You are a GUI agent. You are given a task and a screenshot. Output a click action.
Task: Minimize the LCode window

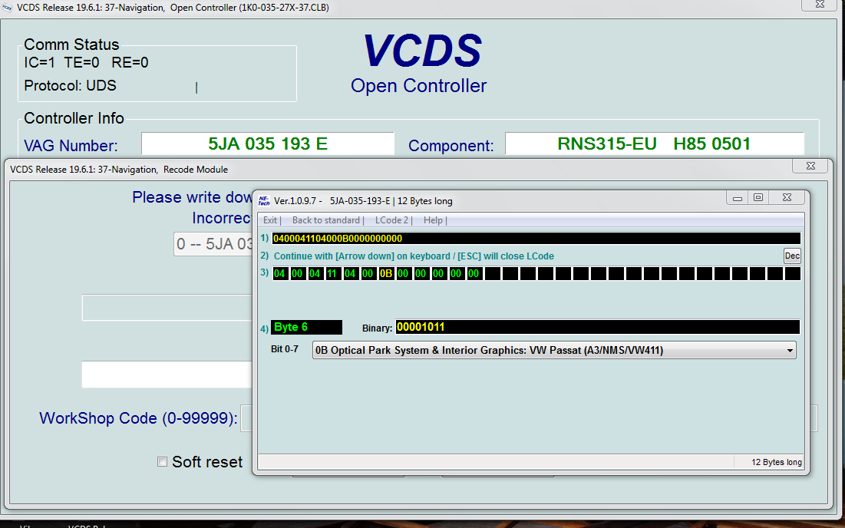click(738, 198)
